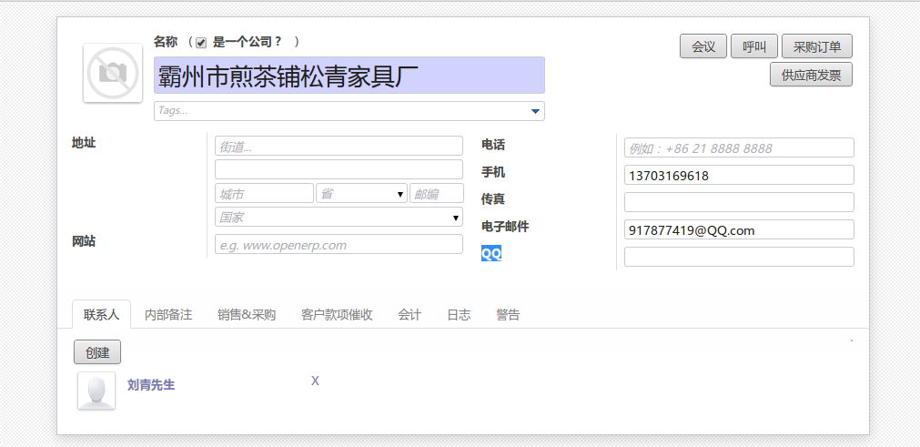Click the company photo placeholder image
920x447 pixels.
113,73
